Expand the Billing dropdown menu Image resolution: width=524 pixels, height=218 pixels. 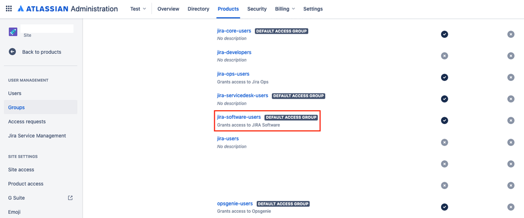click(x=285, y=9)
